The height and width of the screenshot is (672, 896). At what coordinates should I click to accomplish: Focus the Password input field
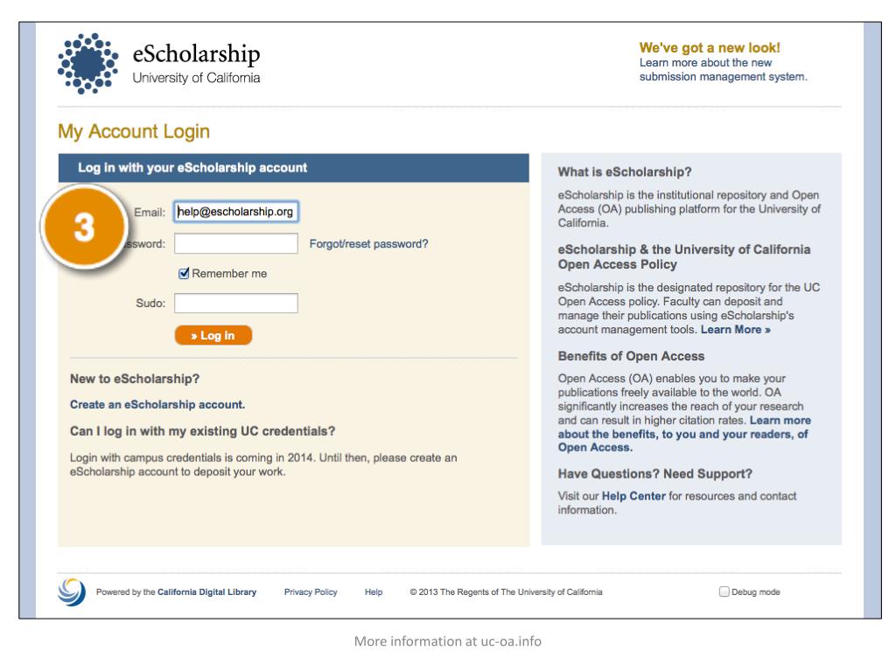[236, 243]
